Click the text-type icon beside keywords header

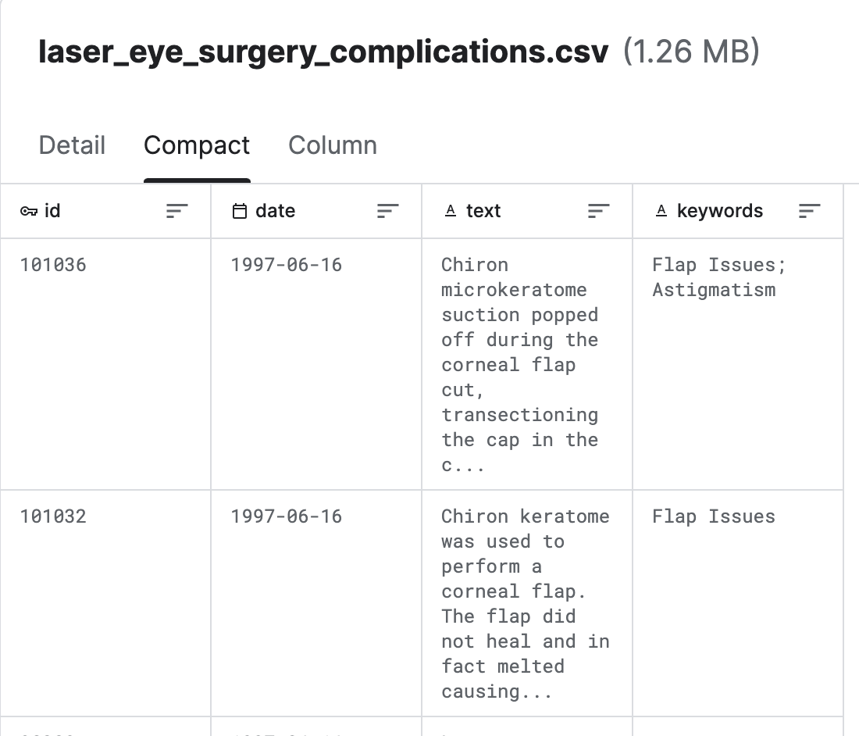click(x=661, y=211)
